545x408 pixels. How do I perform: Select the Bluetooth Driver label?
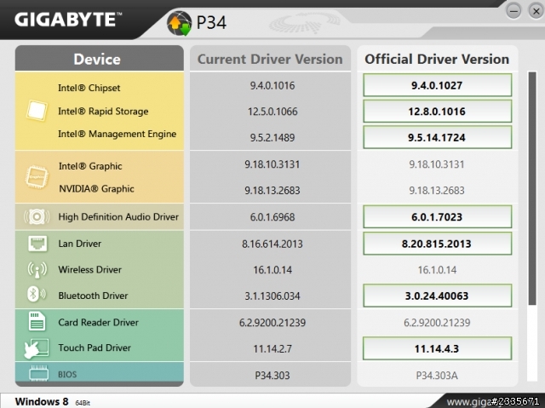(x=93, y=296)
